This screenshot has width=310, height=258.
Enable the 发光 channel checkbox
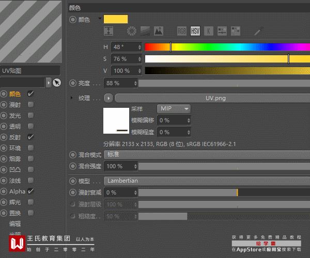click(x=30, y=115)
